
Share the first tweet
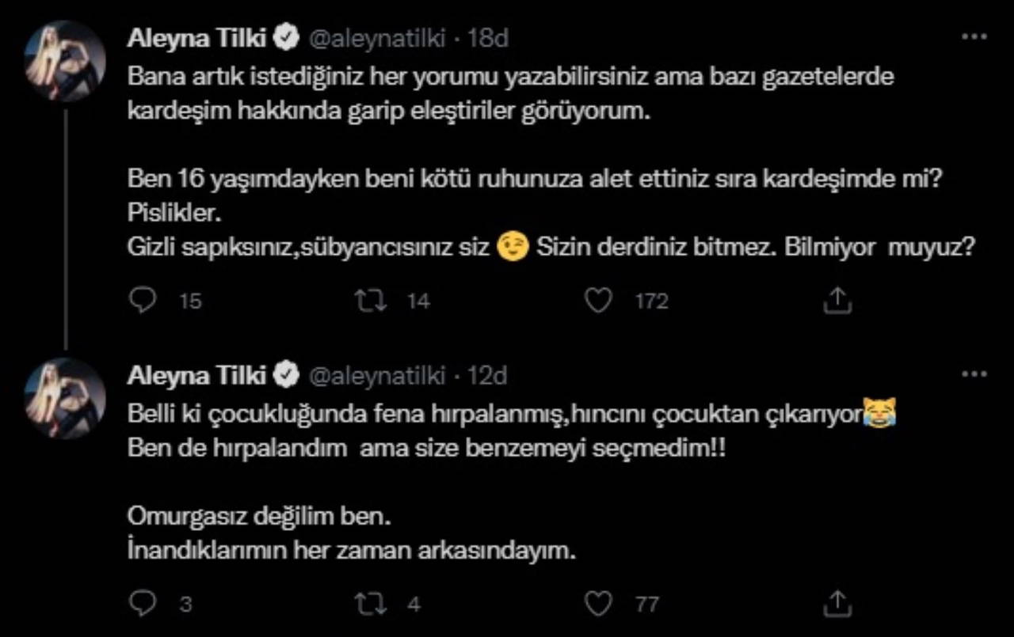tap(837, 301)
